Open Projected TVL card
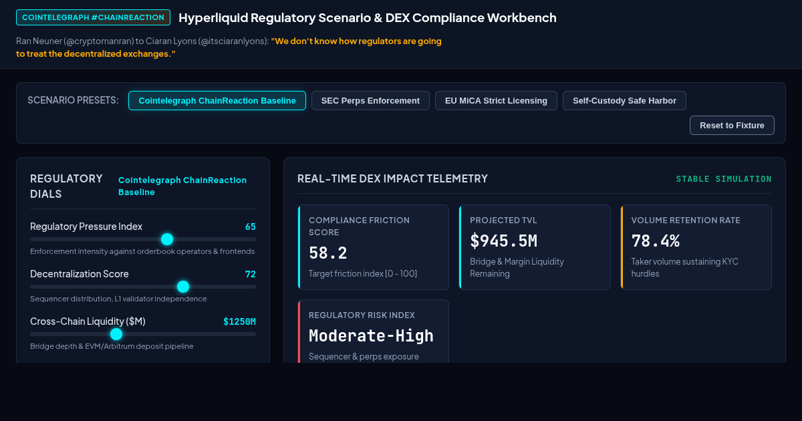The width and height of the screenshot is (802, 421). (x=535, y=247)
